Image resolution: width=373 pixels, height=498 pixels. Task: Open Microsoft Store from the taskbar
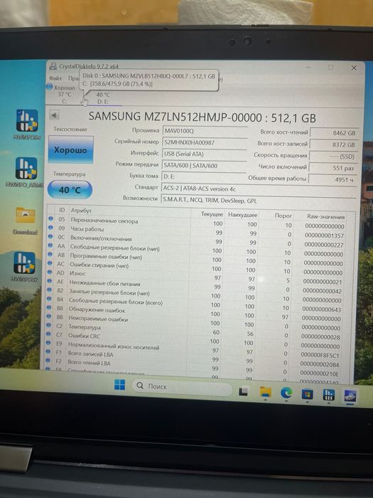[307, 394]
